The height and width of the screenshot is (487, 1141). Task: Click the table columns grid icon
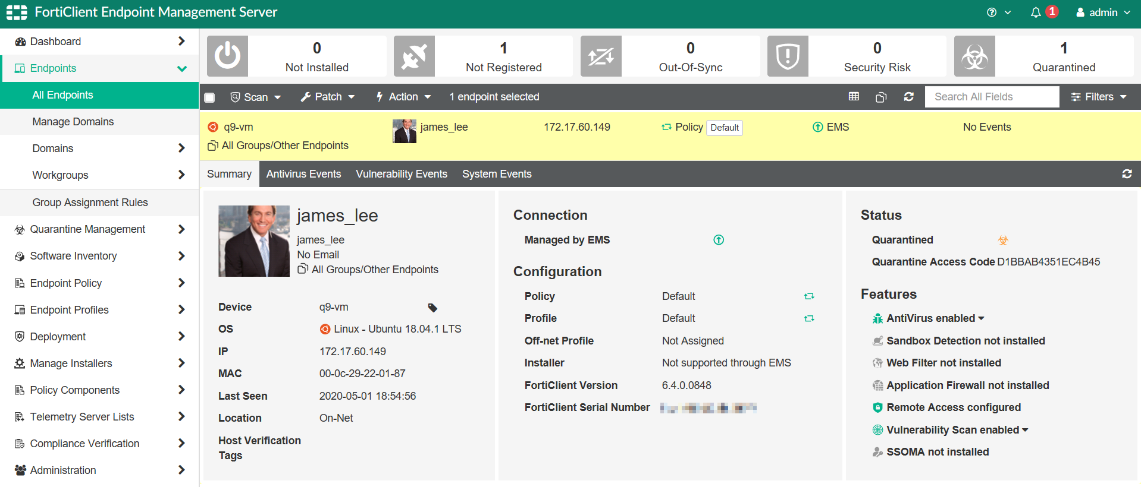[854, 97]
